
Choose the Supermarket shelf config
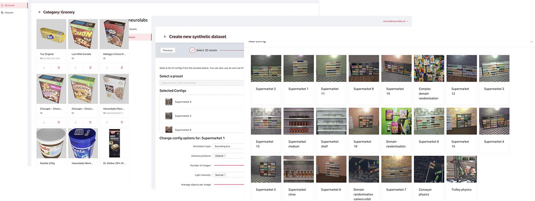pyautogui.click(x=331, y=130)
